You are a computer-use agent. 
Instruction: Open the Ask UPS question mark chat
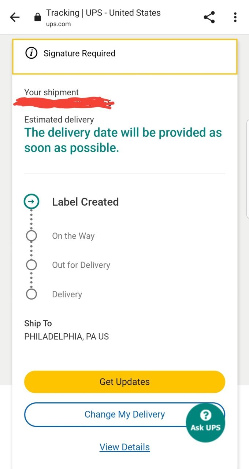205,421
